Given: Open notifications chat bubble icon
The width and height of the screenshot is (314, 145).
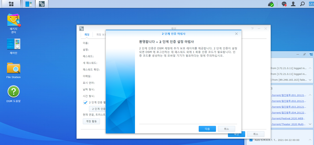Looking at the screenshot, I should click(284, 4).
